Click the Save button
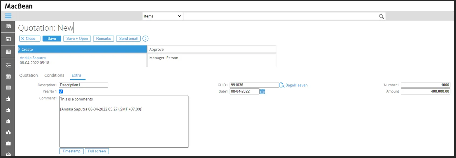Image resolution: width=456 pixels, height=158 pixels. (52, 39)
